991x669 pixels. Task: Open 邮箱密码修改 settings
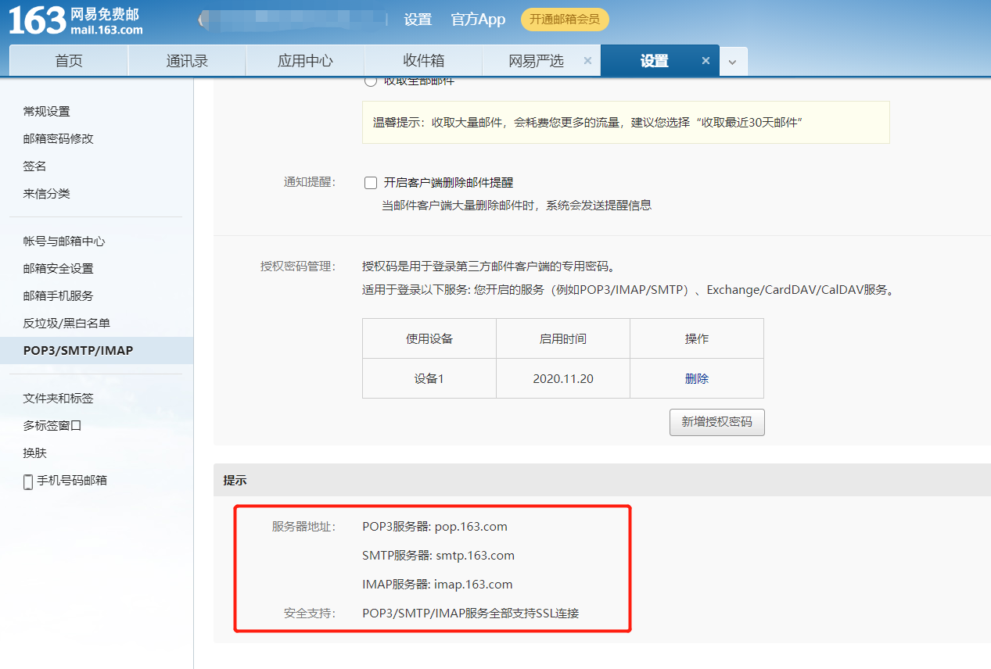(x=59, y=139)
